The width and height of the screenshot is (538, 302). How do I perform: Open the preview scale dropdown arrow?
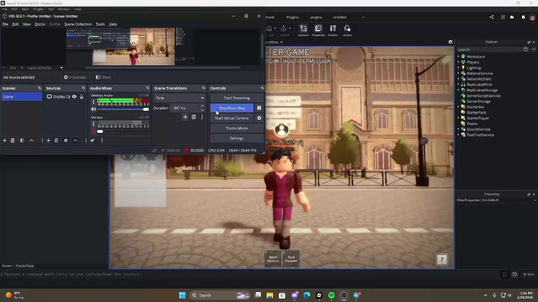[x=61, y=68]
